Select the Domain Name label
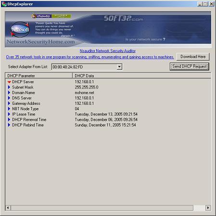This screenshot has height=216, width=216. (x=24, y=93)
